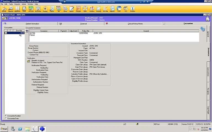Click the folder icon in Verification section

[x=28, y=61]
